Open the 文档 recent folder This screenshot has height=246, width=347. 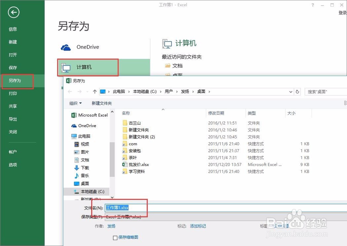pos(174,66)
